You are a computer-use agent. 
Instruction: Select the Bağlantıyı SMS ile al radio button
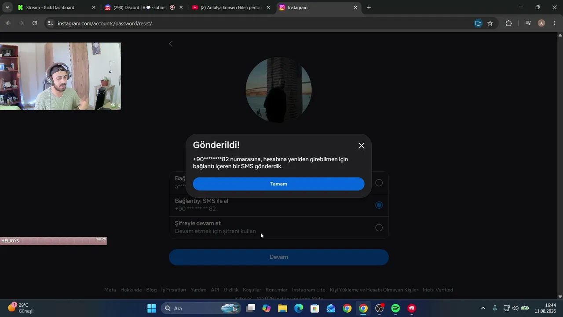pyautogui.click(x=379, y=205)
